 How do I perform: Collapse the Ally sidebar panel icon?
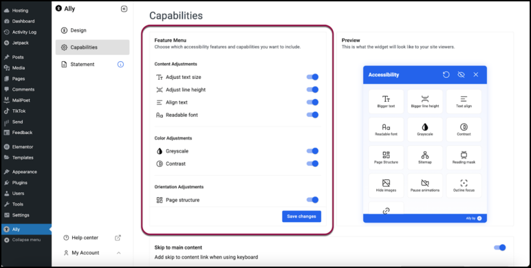(x=124, y=9)
